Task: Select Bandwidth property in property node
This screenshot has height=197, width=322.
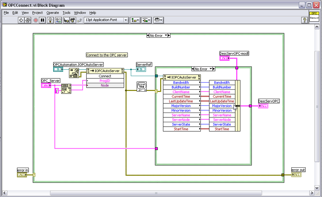Action: tap(182, 83)
